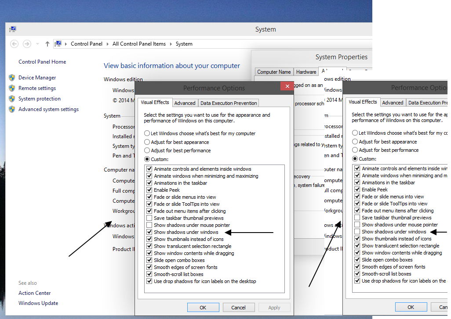Click OK in left Performance Options dialog
The image size is (451, 319).
(203, 308)
